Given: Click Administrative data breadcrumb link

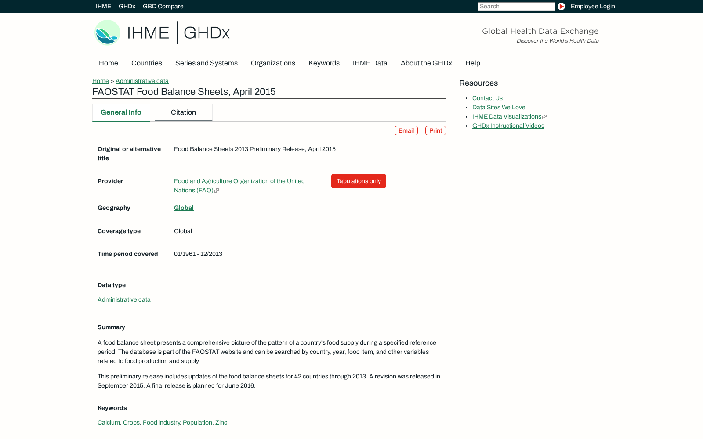Looking at the screenshot, I should [142, 81].
